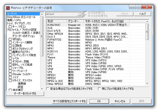
Task: Click left tree scroll up arrow
Action: pyautogui.click(x=42, y=15)
